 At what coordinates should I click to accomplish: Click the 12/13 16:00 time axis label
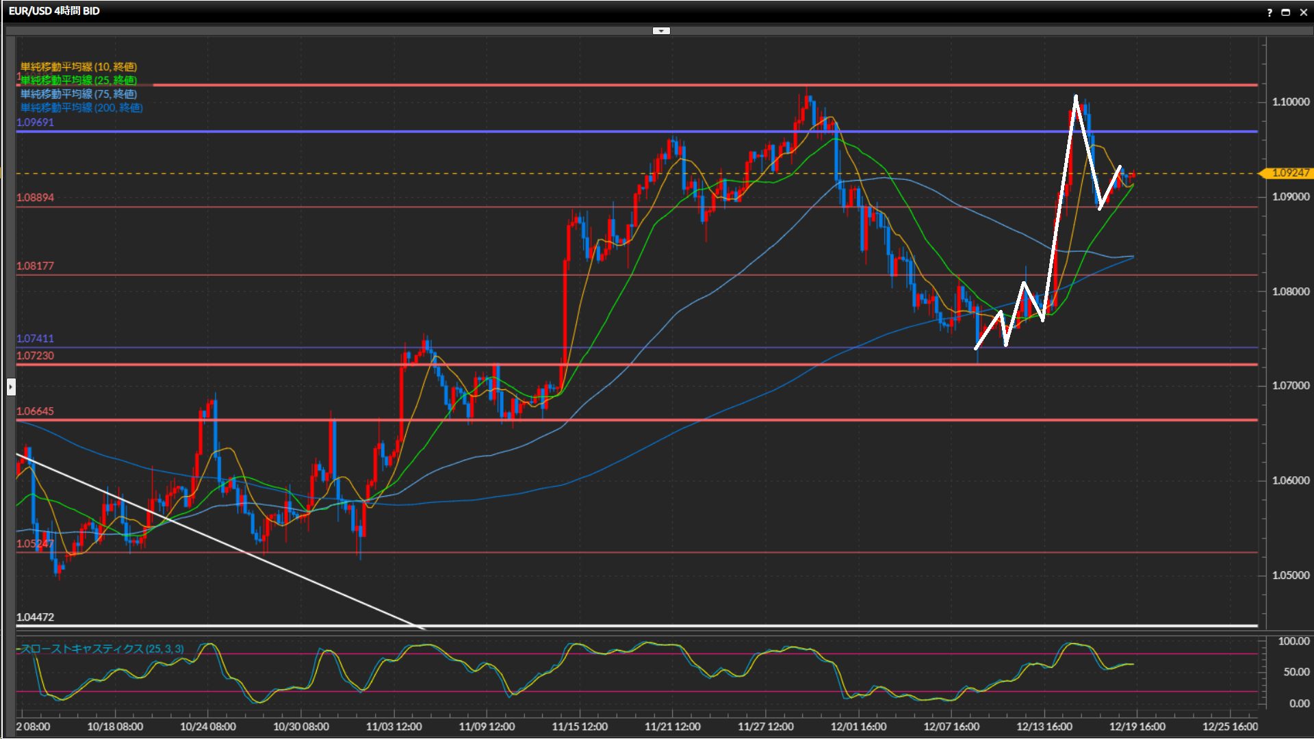coord(1044,727)
